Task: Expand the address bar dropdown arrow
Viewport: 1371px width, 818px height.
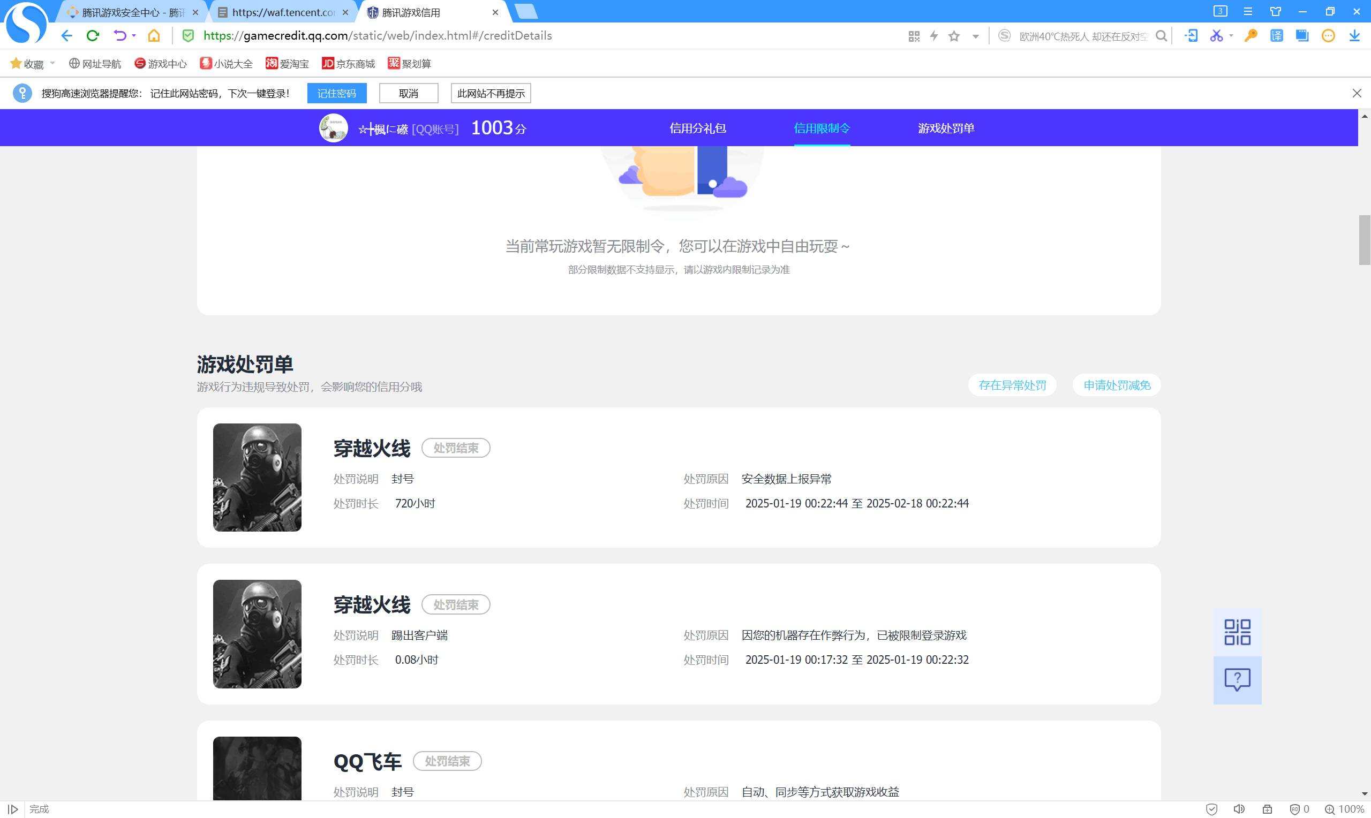Action: [975, 37]
